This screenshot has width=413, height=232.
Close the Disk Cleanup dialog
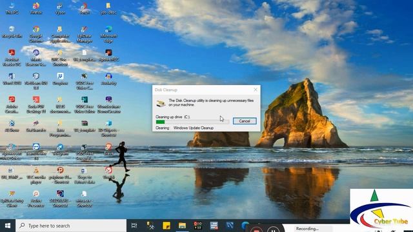256,90
